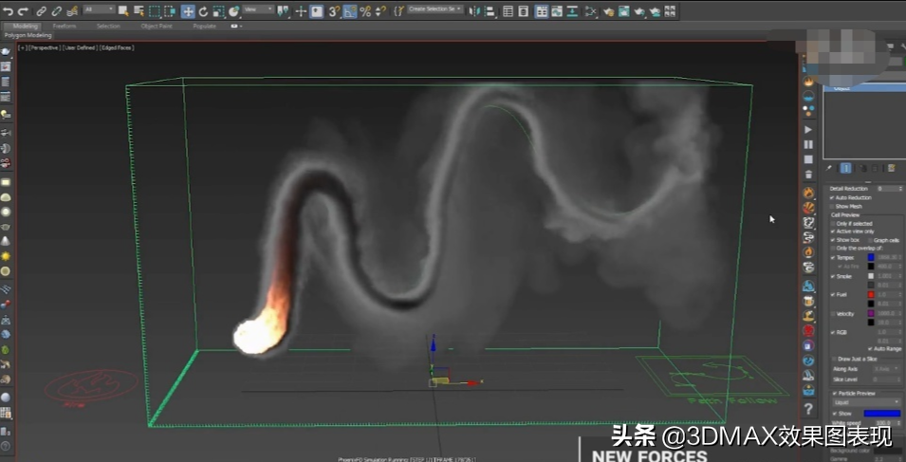The height and width of the screenshot is (462, 906).
Task: Uncheck the Auto Reduction checkbox
Action: click(x=832, y=197)
